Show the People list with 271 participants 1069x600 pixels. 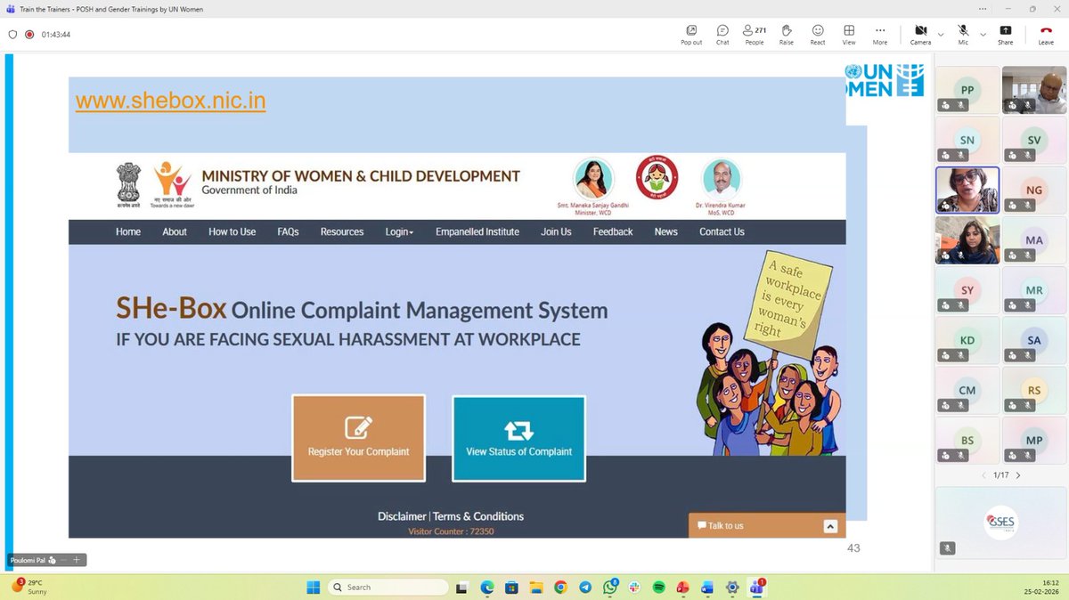pos(755,34)
